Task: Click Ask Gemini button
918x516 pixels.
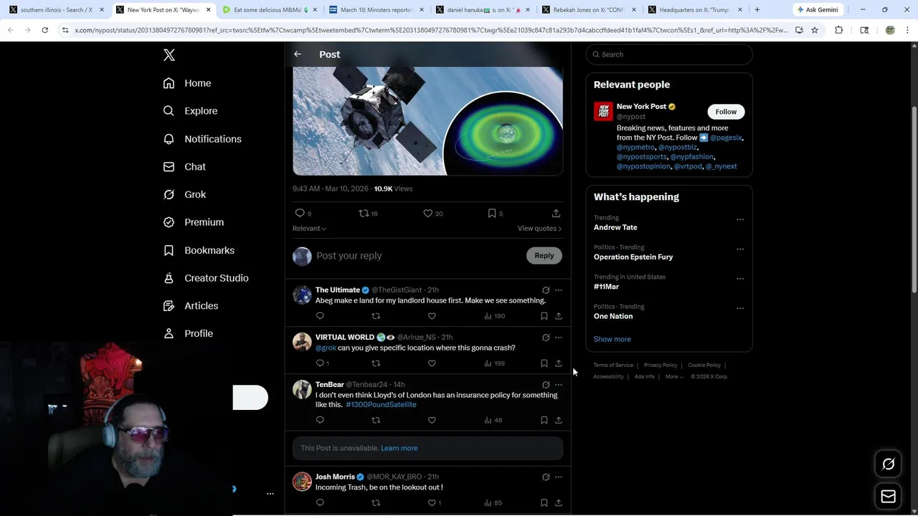Action: [x=818, y=10]
